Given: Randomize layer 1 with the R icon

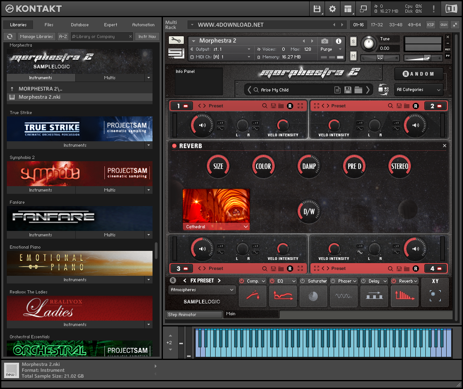Looking at the screenshot, I should (x=290, y=106).
